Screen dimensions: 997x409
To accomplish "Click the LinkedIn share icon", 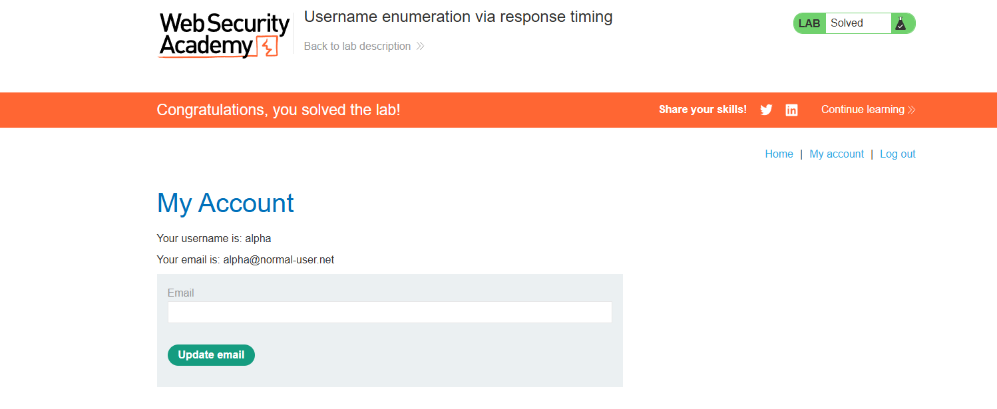I will click(x=791, y=110).
